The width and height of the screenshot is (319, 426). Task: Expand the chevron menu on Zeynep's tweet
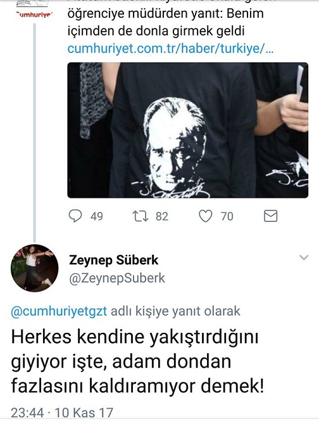304,257
